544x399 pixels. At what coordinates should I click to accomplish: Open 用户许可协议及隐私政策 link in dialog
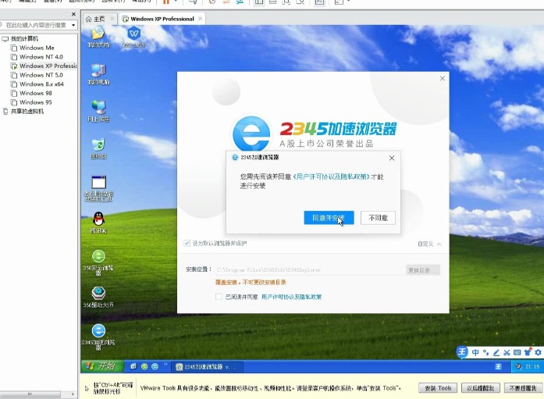(x=332, y=176)
